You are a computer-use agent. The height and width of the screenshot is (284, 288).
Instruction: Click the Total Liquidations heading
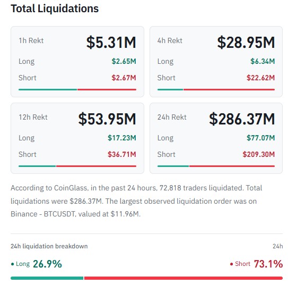55,9
